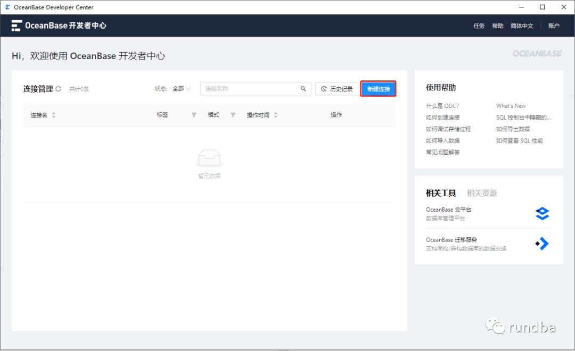575x351 pixels.
Task: Open the 历史记录 button
Action: coord(336,89)
